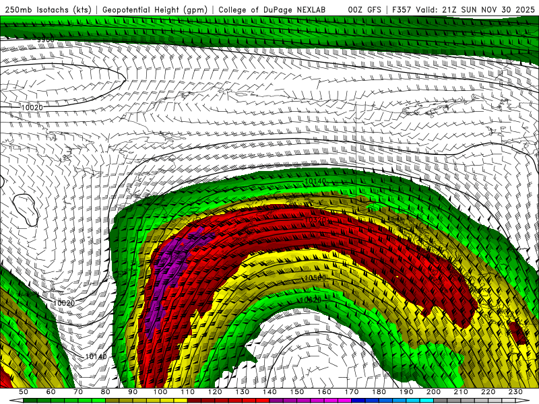Click the color scale label '80'

point(106,392)
